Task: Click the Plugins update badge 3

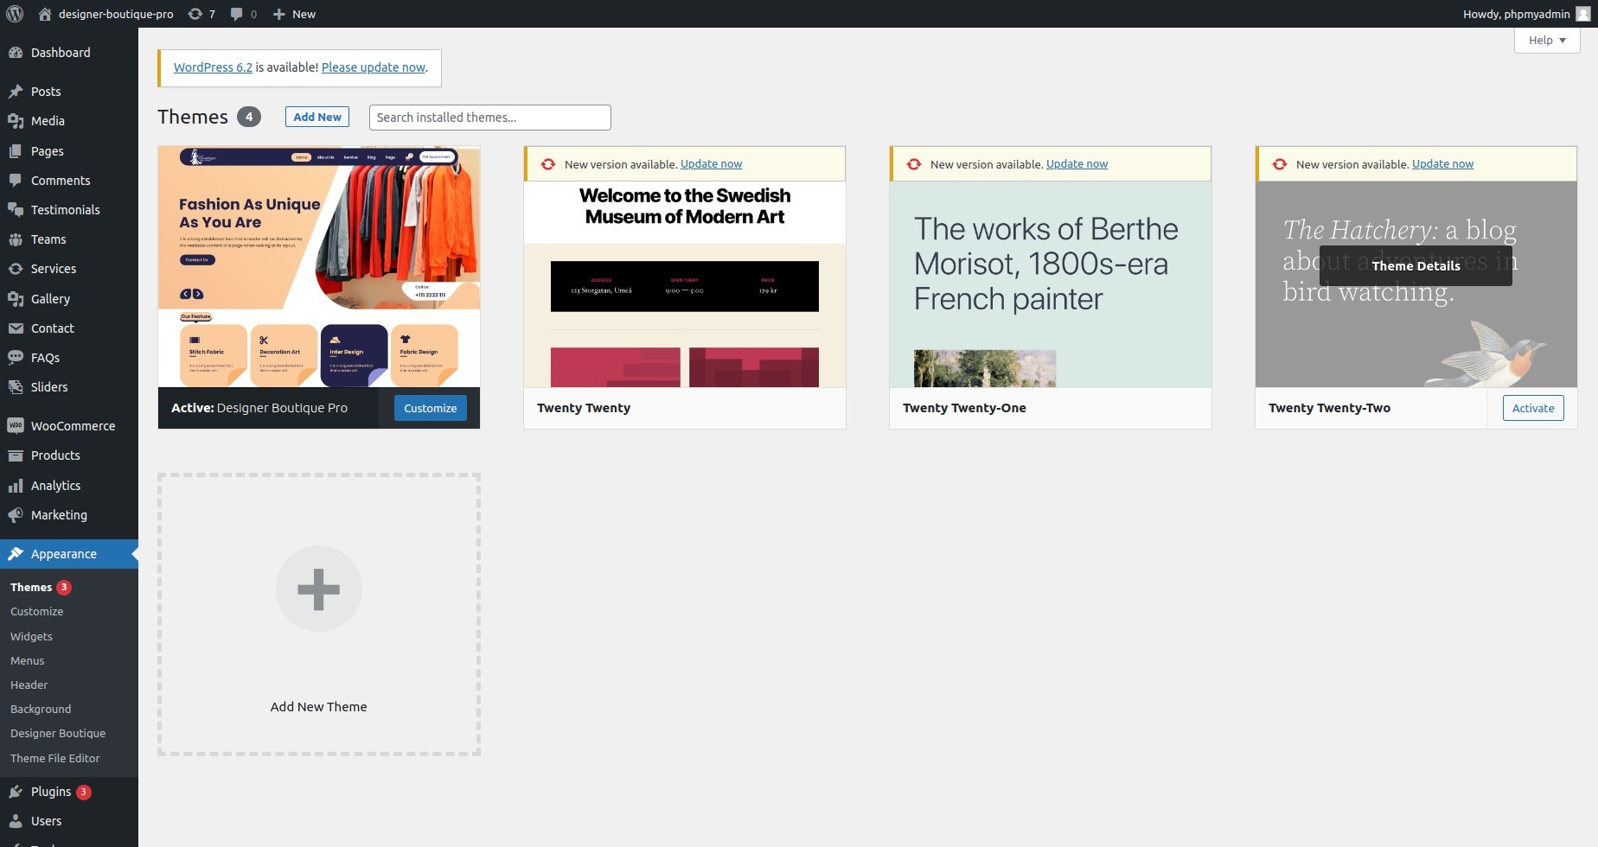Action: tap(84, 792)
